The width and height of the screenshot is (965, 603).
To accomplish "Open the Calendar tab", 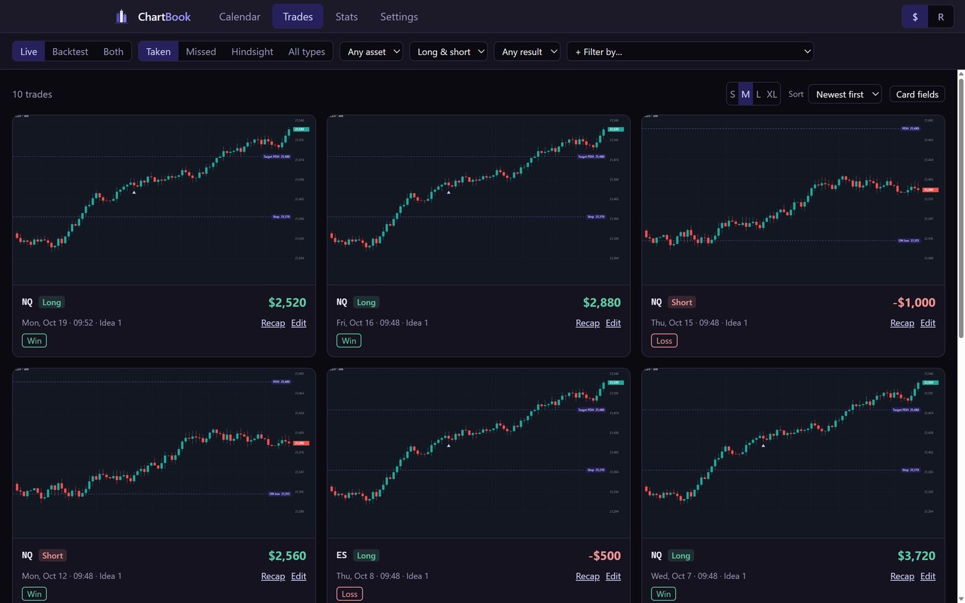I will (x=239, y=17).
